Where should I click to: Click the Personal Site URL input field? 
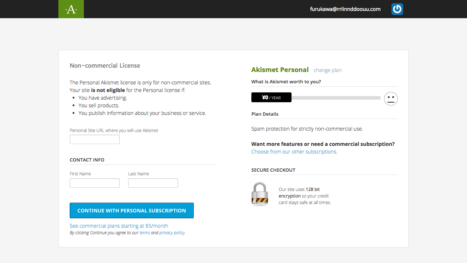click(94, 139)
